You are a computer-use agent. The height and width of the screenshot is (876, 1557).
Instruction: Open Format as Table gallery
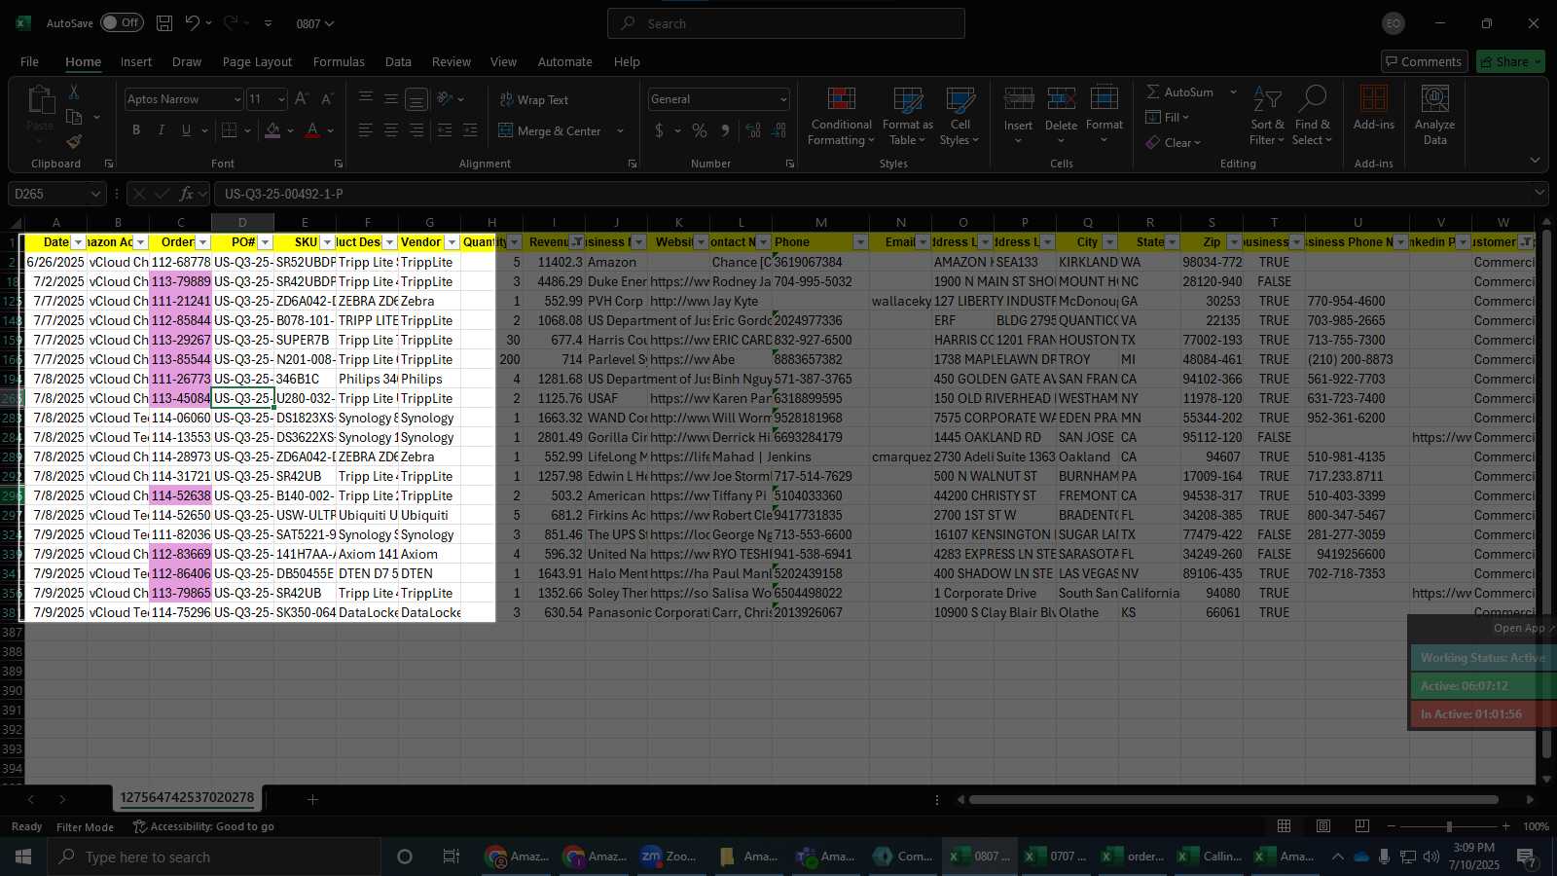coord(907,117)
